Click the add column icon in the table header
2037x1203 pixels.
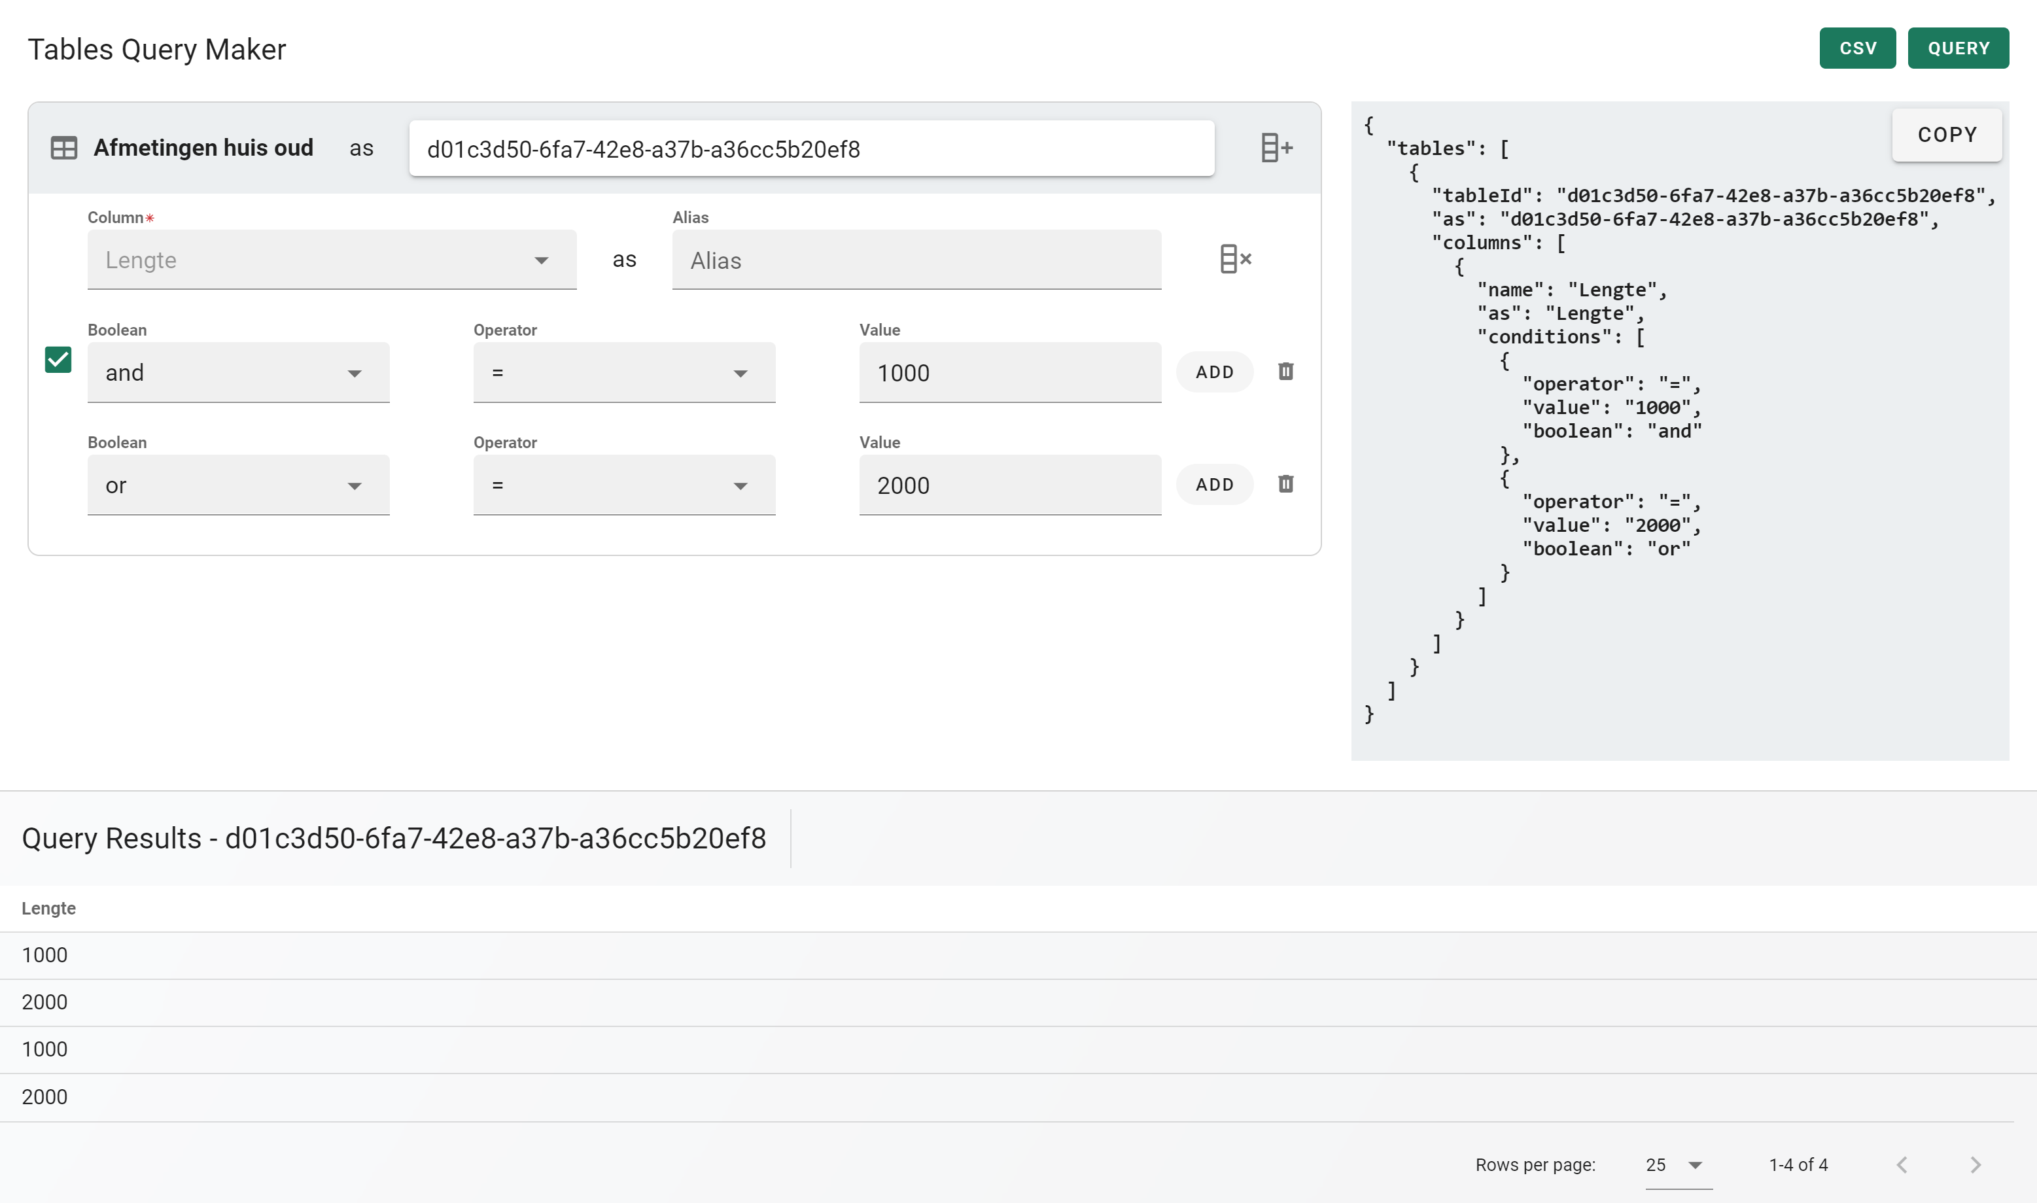click(x=1276, y=148)
